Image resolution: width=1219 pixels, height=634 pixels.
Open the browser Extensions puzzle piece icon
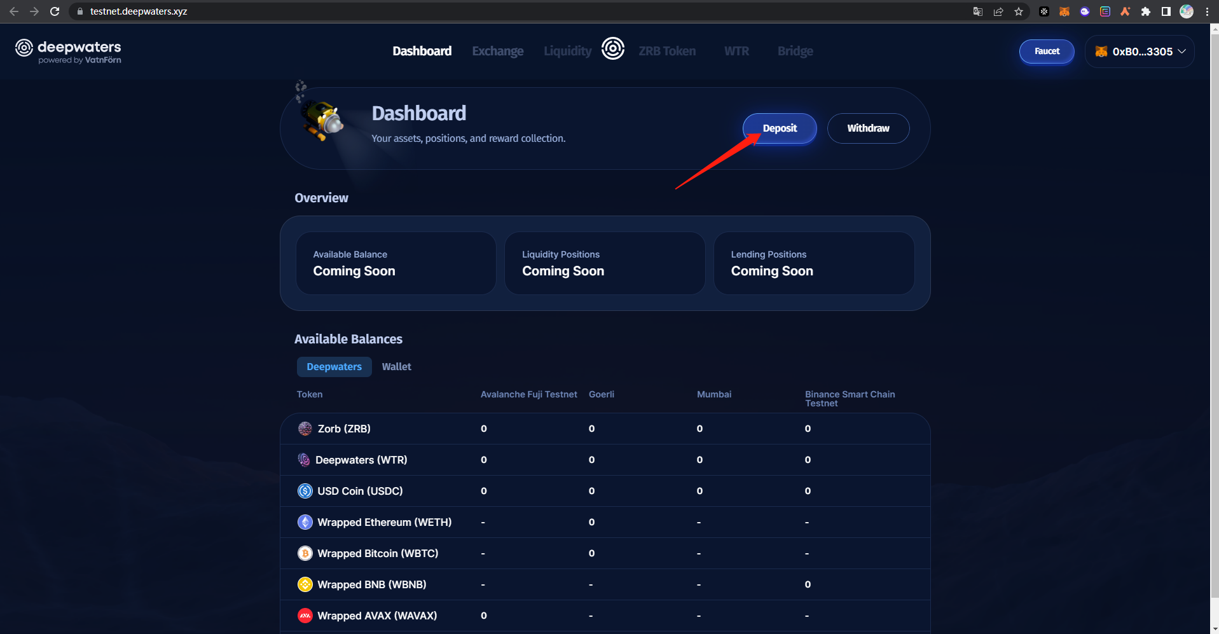(1146, 11)
